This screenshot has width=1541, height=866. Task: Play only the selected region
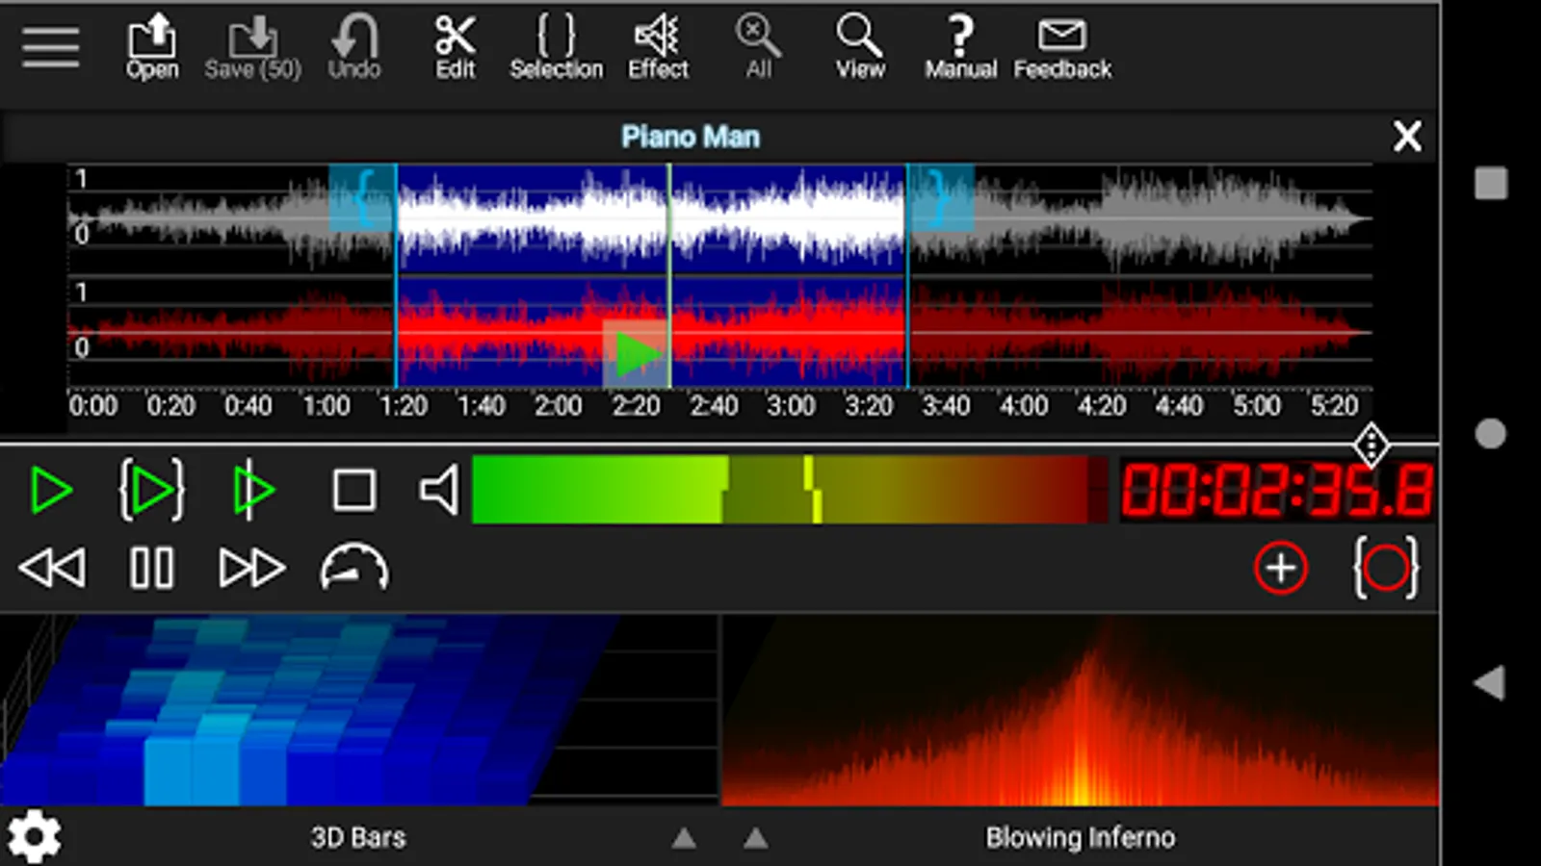[x=151, y=491]
